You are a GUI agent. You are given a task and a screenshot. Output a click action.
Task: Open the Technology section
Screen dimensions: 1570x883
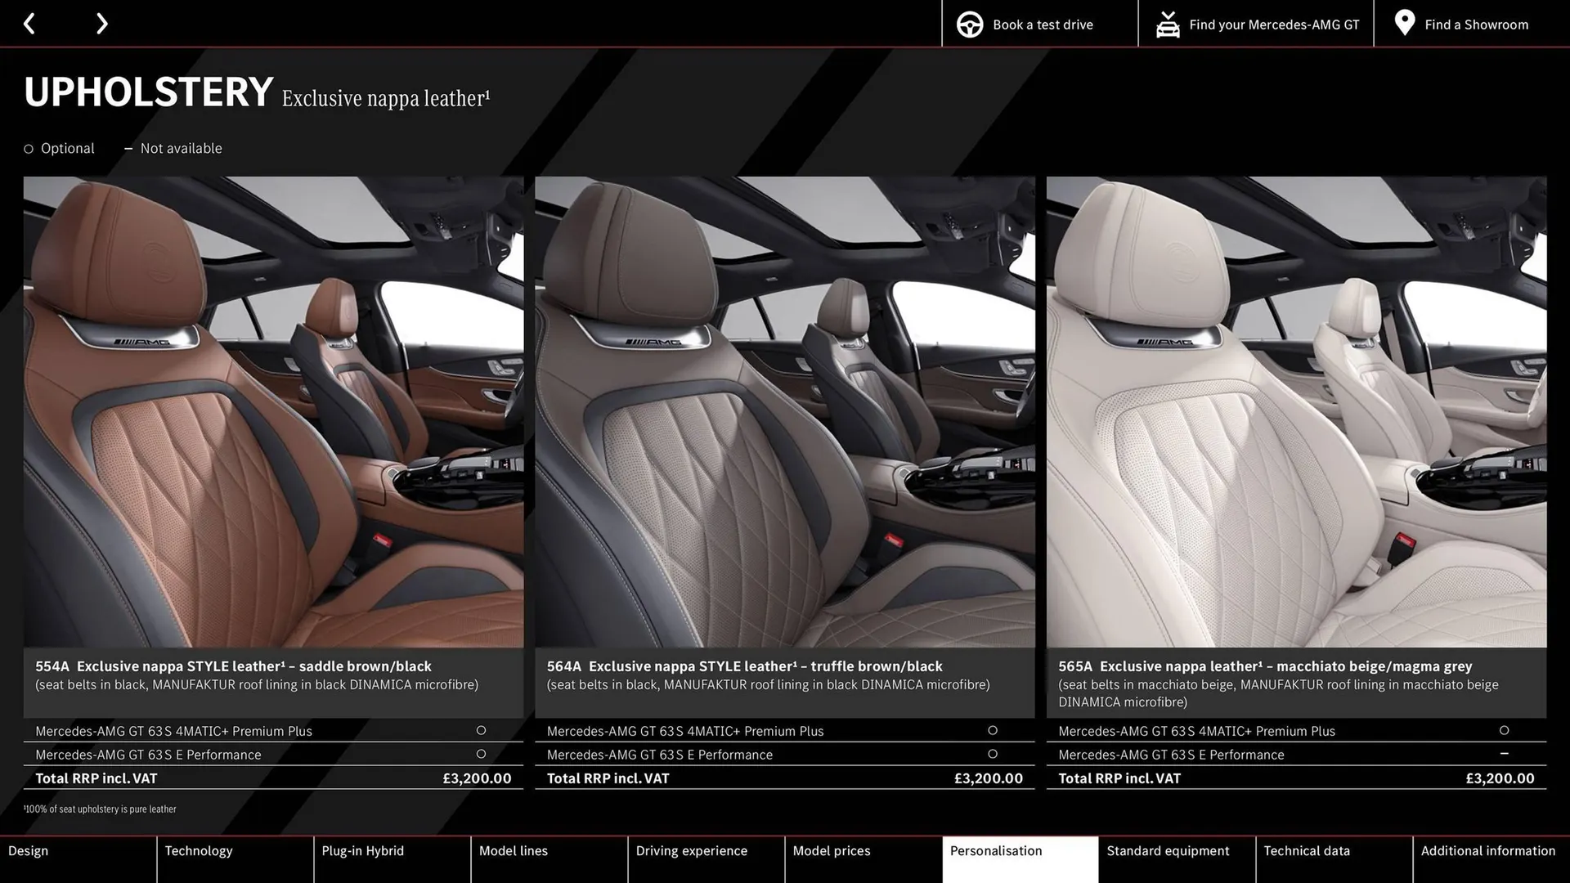click(199, 850)
